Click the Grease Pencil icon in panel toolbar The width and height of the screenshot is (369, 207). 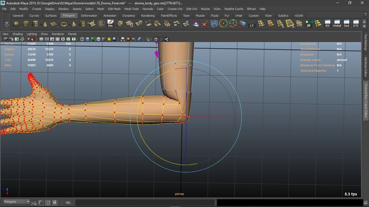(x=33, y=39)
